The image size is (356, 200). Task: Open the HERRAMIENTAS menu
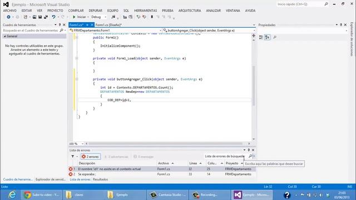[146, 11]
